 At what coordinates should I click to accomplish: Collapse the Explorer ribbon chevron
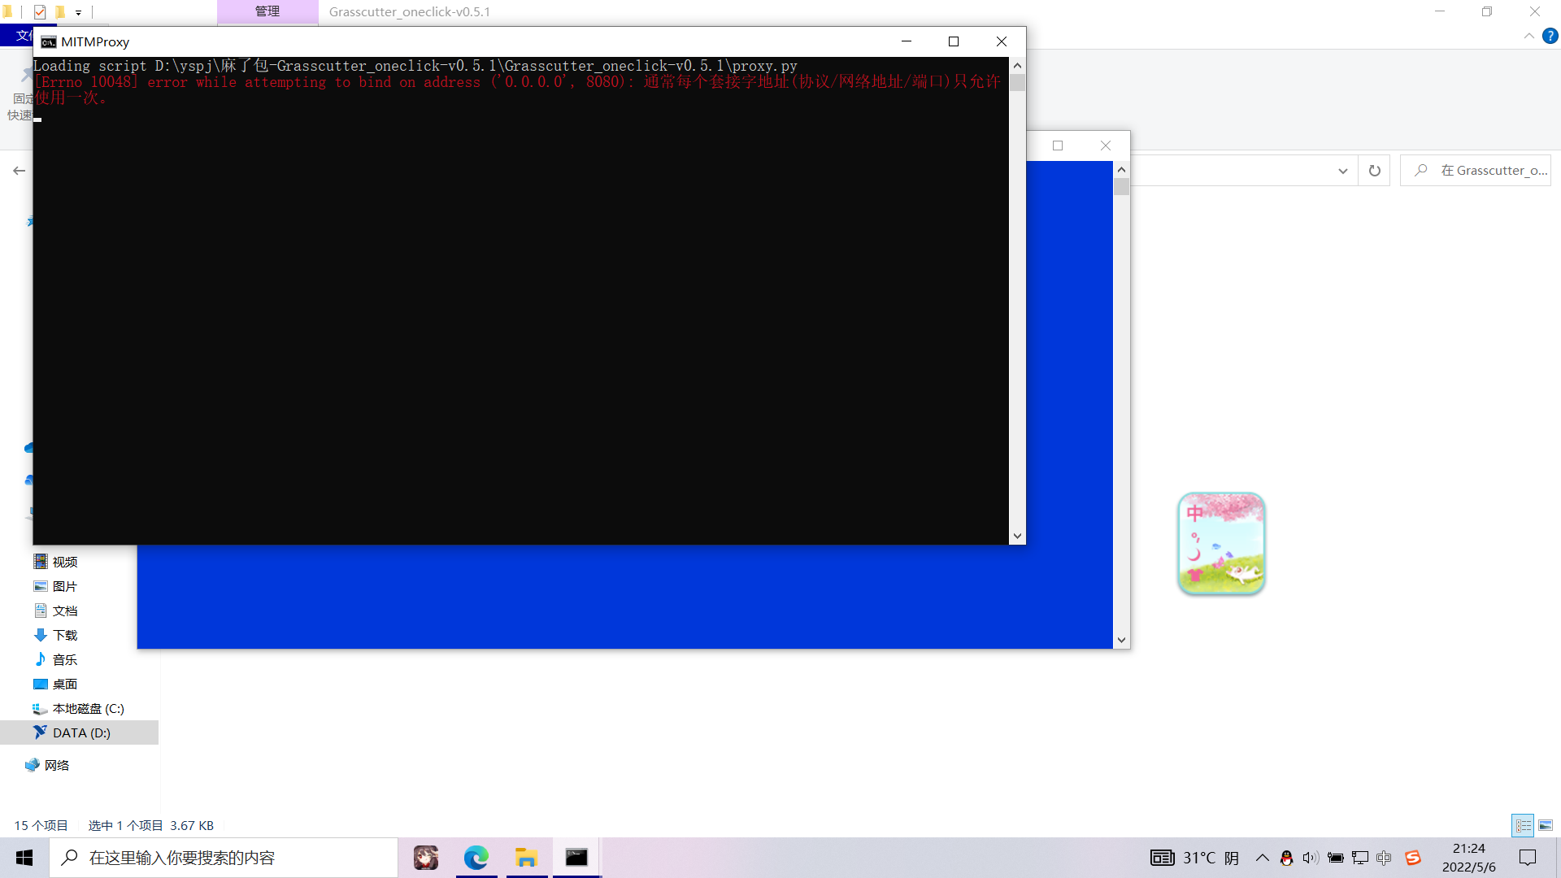(x=1528, y=36)
